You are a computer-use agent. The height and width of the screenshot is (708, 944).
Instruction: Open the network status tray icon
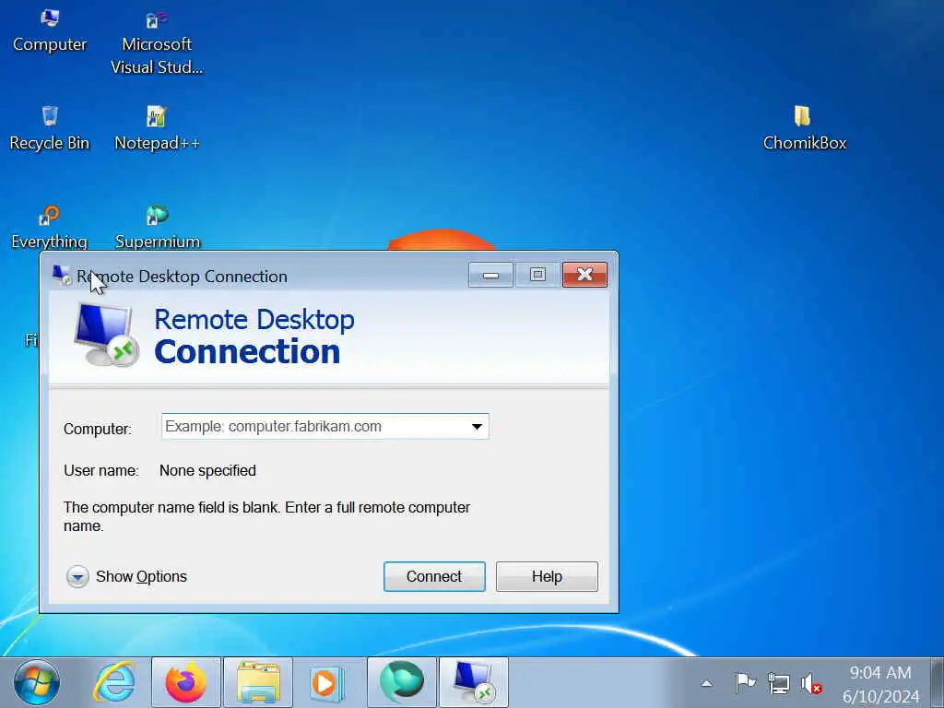(x=779, y=683)
